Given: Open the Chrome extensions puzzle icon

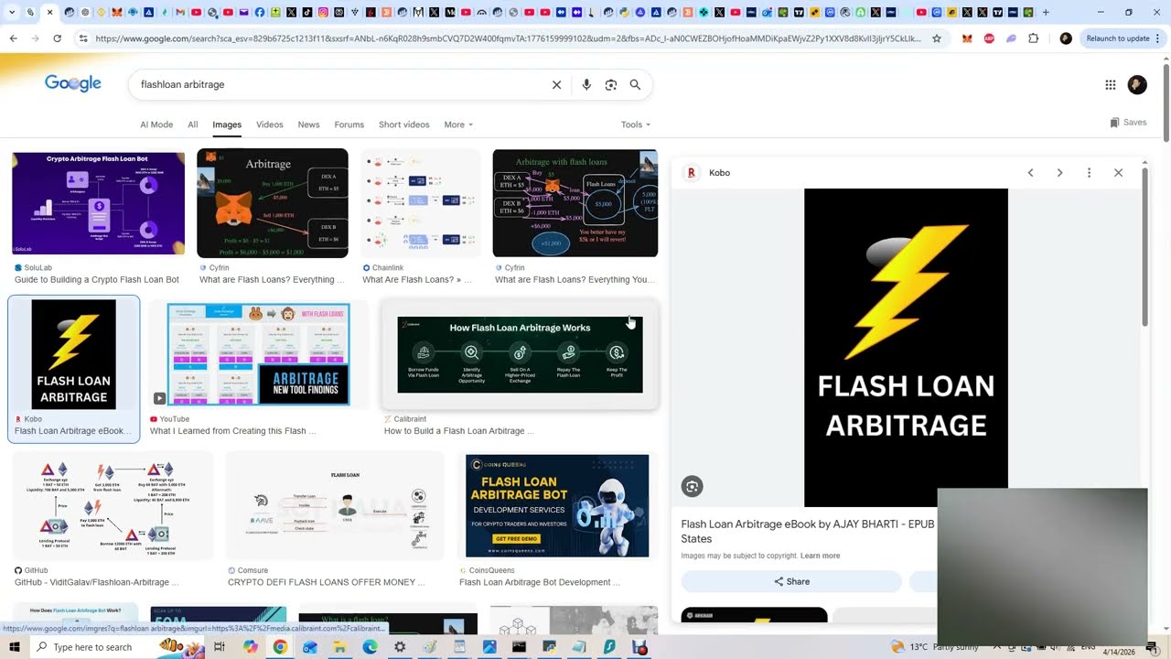Looking at the screenshot, I should pyautogui.click(x=1033, y=38).
